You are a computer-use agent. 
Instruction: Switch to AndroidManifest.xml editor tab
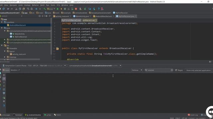coord(104,16)
